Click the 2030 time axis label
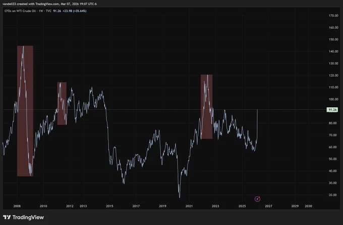This screenshot has height=225, width=343. pyautogui.click(x=308, y=206)
